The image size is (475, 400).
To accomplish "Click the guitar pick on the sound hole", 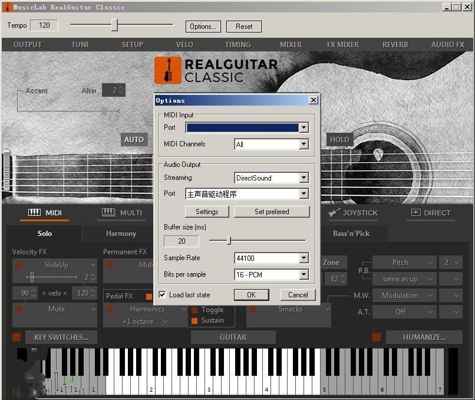I will (x=378, y=155).
